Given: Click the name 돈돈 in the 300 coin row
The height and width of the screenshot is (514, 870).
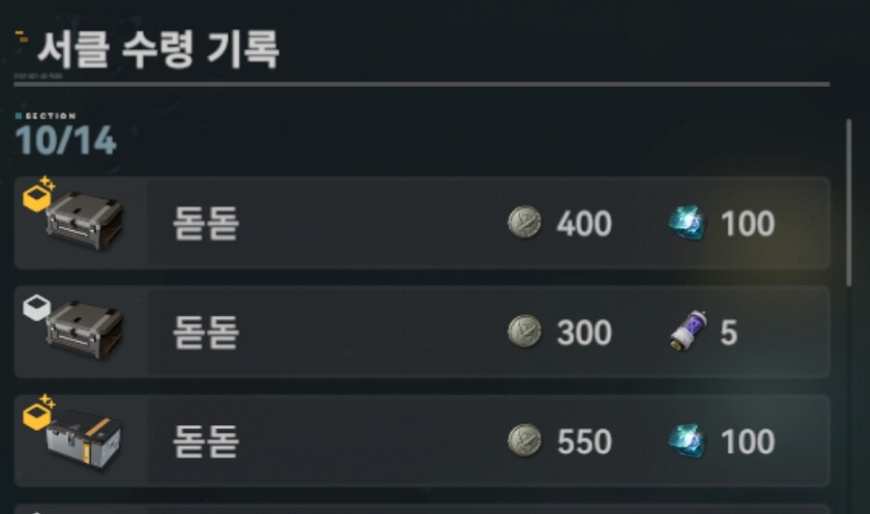Looking at the screenshot, I should point(206,333).
